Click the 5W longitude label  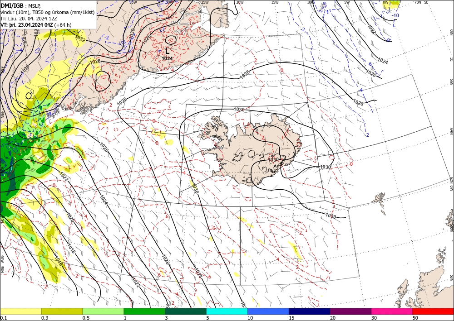click(347, 2)
